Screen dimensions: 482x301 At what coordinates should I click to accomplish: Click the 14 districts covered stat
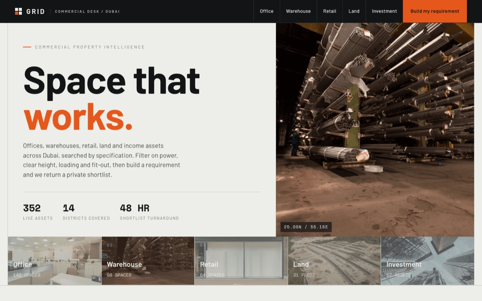86,212
